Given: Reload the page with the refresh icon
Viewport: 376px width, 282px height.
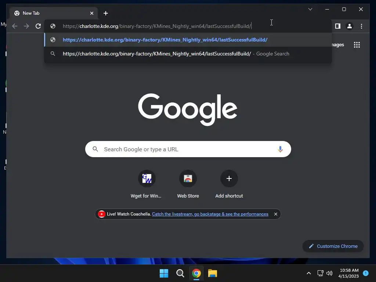Looking at the screenshot, I should [x=38, y=26].
